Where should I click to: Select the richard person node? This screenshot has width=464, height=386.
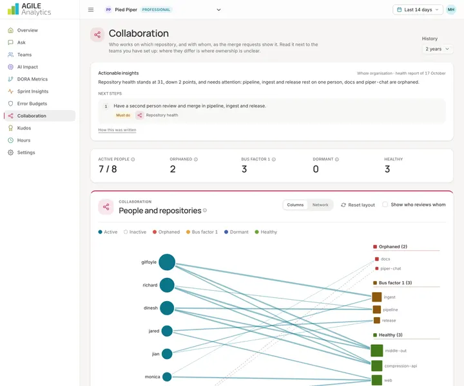(x=167, y=285)
